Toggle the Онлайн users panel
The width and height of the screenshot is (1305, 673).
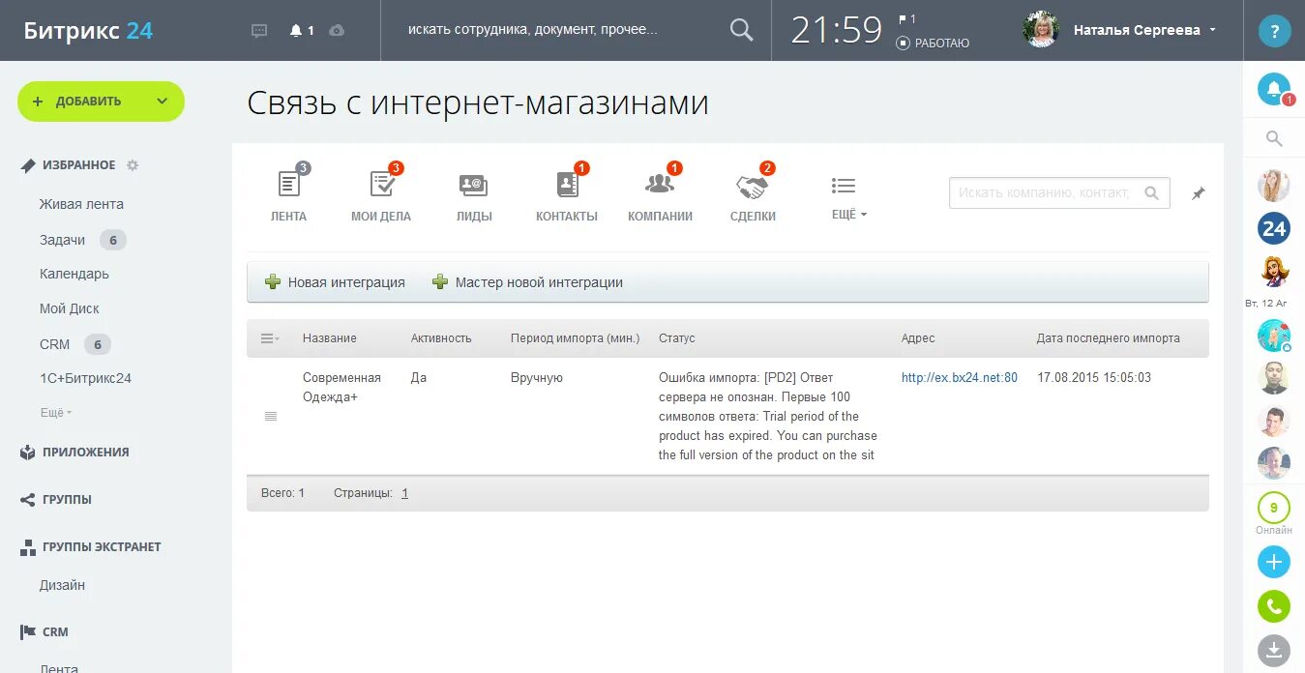pyautogui.click(x=1273, y=507)
